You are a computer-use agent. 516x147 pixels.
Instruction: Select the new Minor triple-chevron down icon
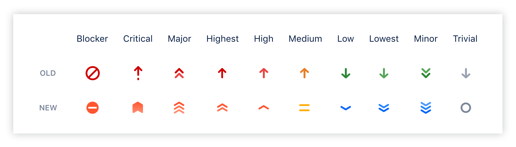426,108
